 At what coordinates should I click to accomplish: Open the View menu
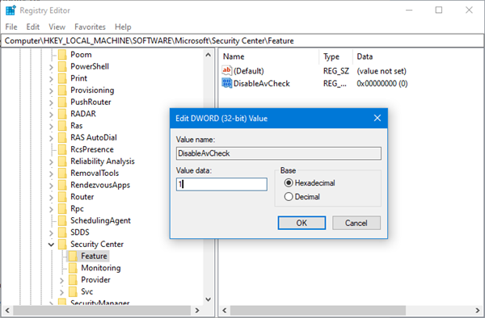57,27
